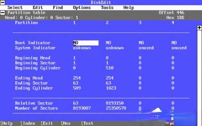
Task: Click the F2 Index function key button
Action: [28, 123]
